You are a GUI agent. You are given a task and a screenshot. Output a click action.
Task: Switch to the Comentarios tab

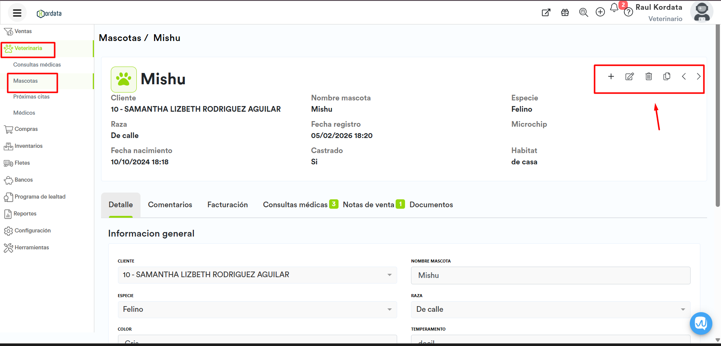pos(170,205)
